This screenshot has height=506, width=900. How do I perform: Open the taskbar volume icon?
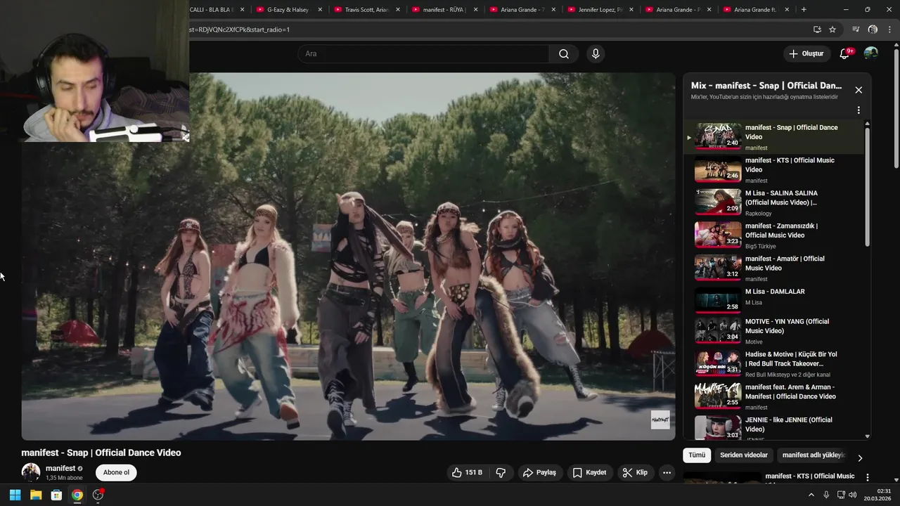[852, 495]
